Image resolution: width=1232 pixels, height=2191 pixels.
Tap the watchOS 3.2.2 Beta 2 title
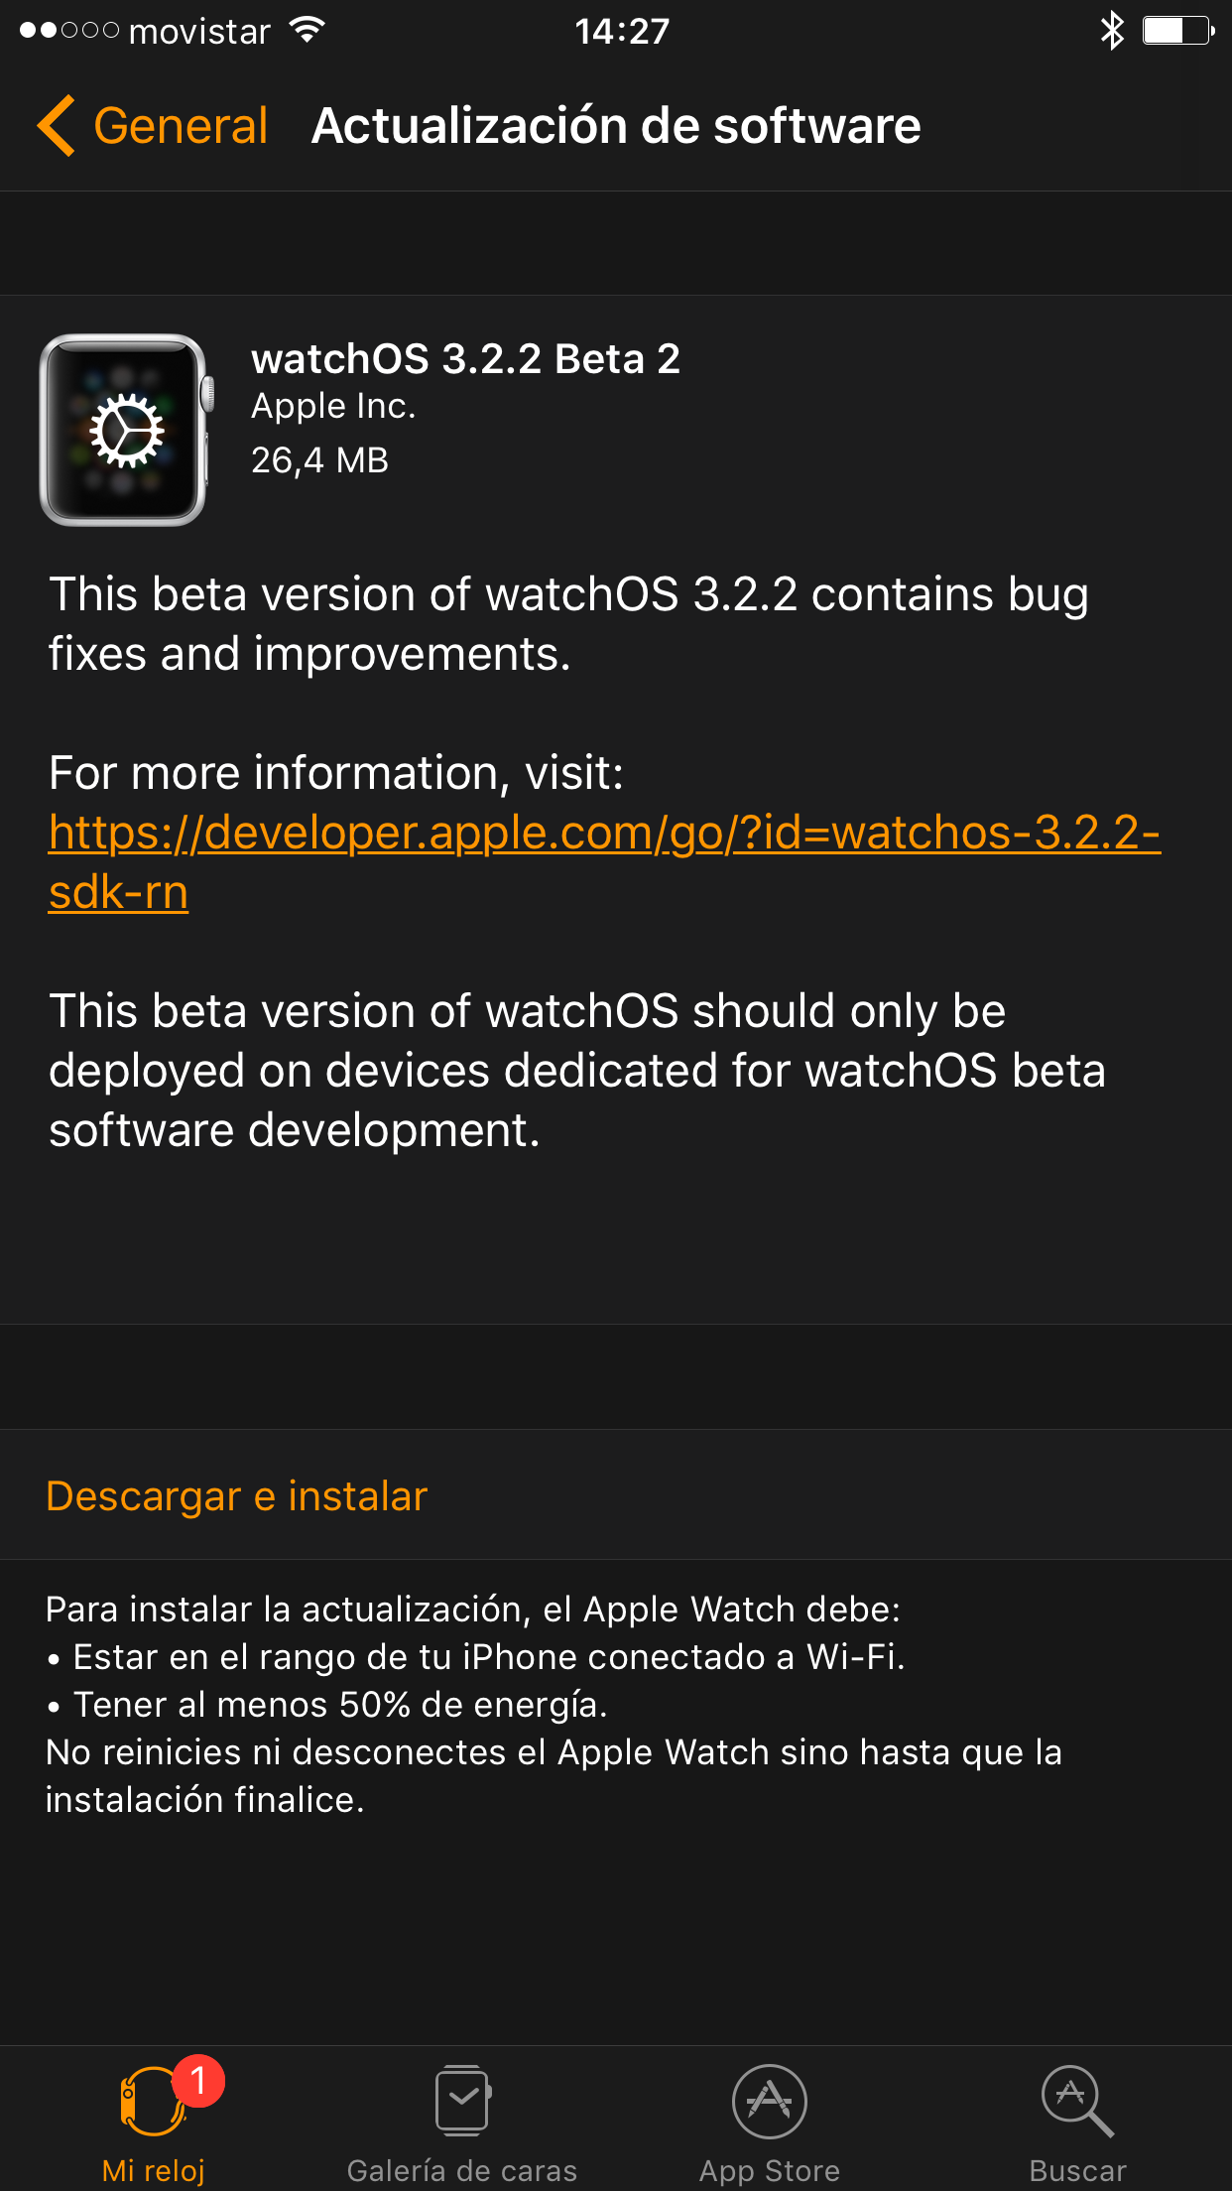pyautogui.click(x=465, y=359)
